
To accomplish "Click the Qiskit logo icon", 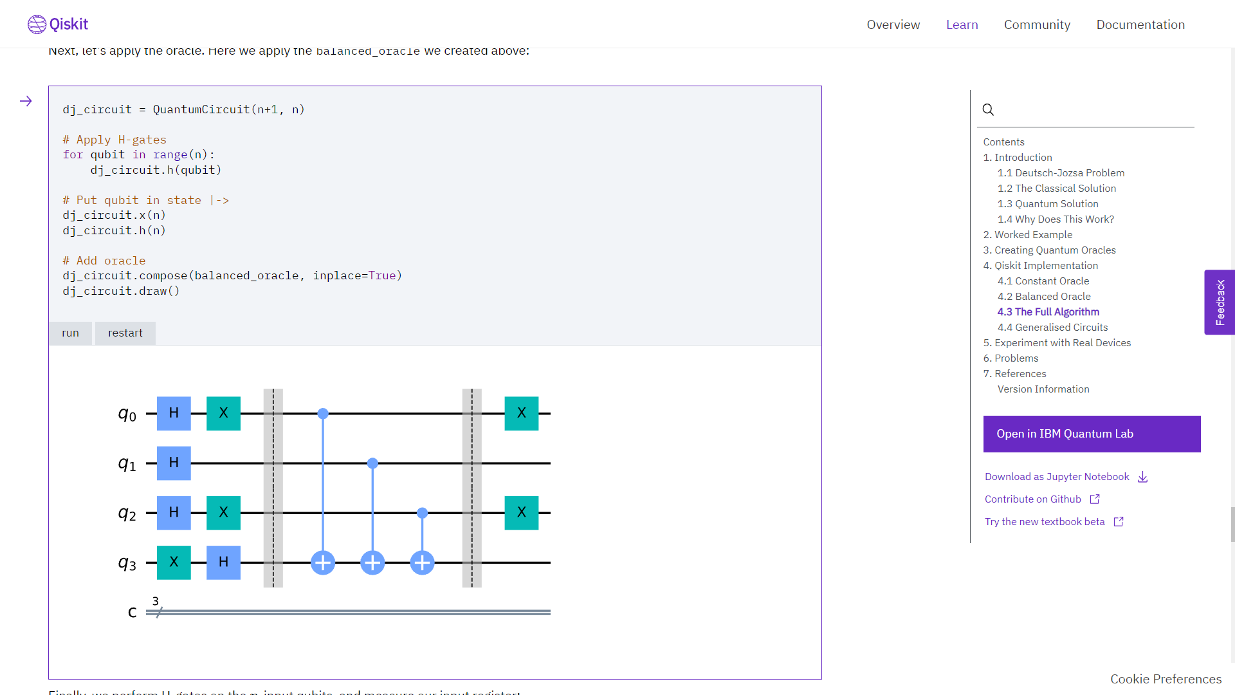I will [x=37, y=24].
